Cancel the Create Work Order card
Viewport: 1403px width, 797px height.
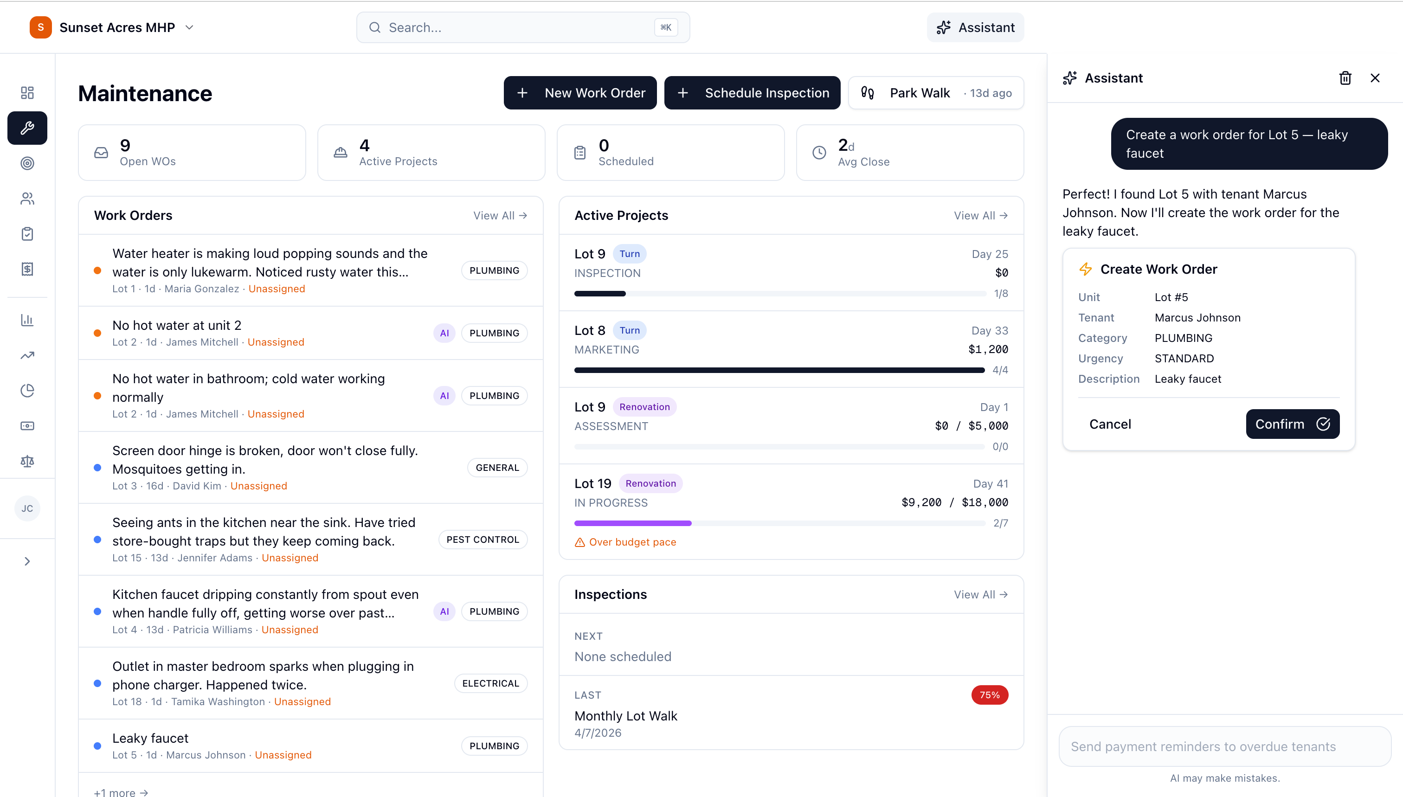(1110, 424)
